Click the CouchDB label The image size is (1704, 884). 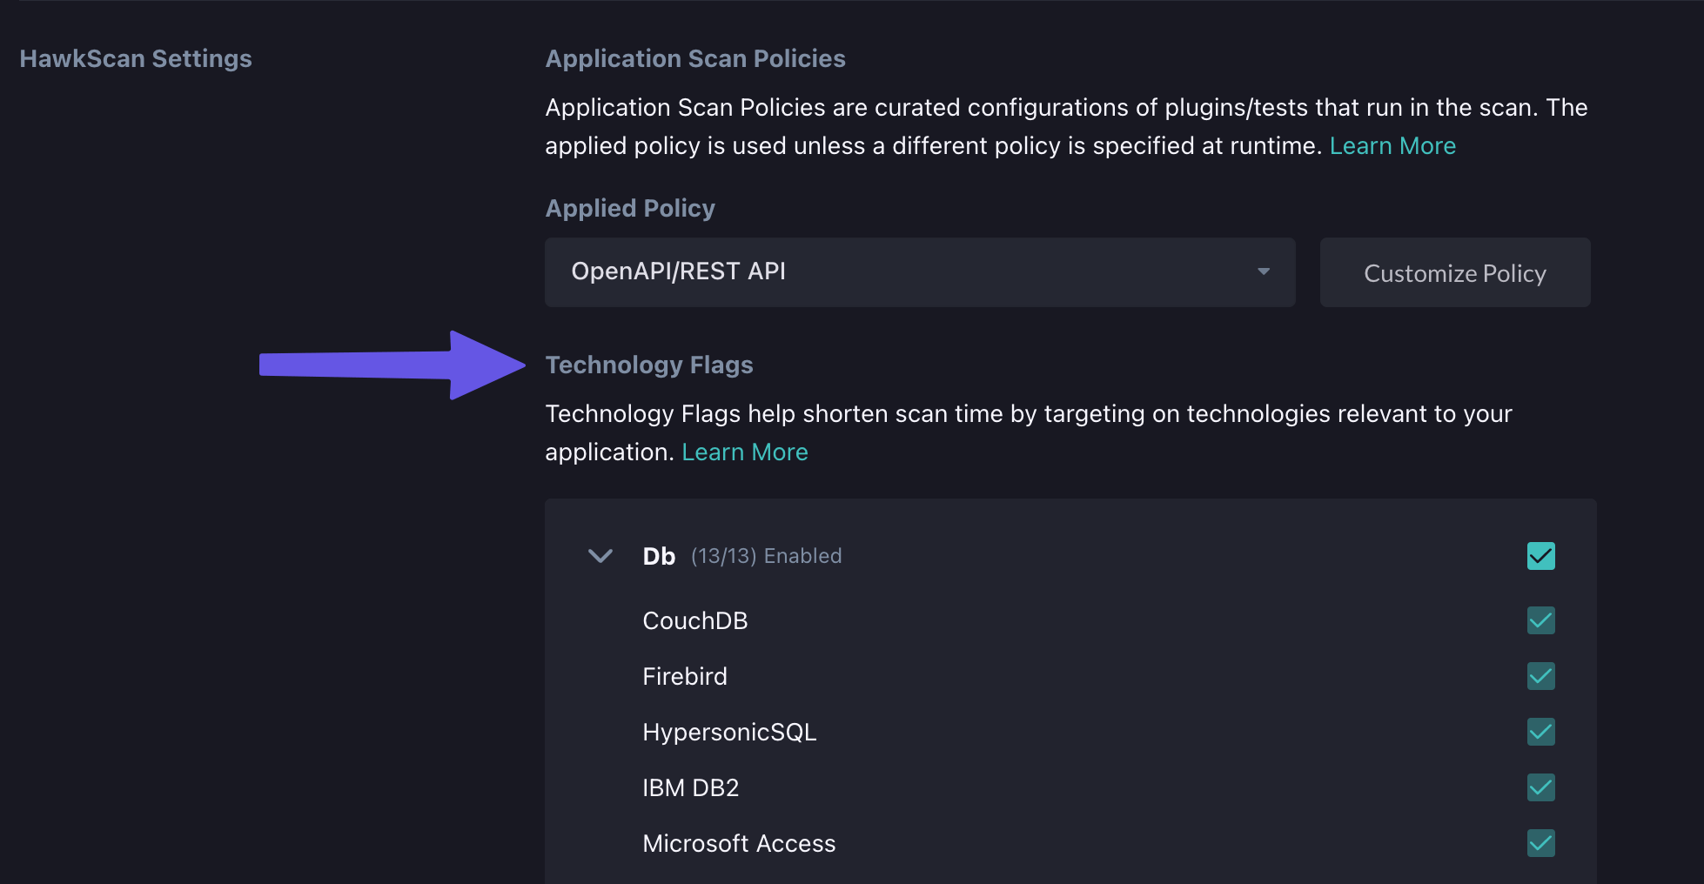pos(694,621)
